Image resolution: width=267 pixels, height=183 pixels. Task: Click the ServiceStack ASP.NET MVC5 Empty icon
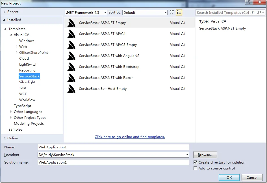(x=71, y=45)
